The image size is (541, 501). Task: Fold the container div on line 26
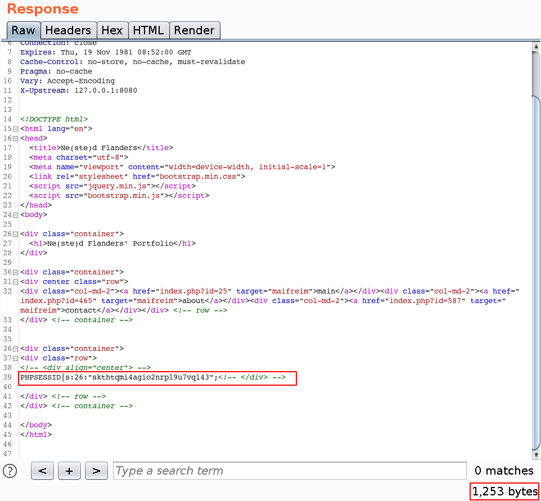click(x=15, y=234)
